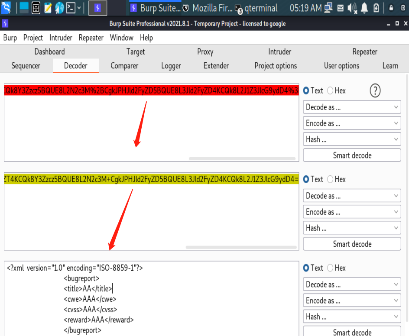This screenshot has width=409, height=336.
Task: Click the Burp Suite workspace thumbnail
Action: (x=97, y=8)
